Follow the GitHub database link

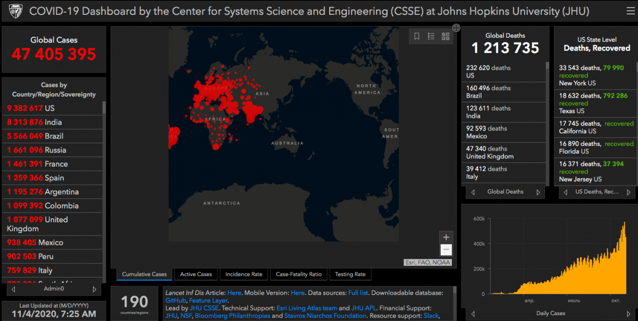tap(175, 300)
